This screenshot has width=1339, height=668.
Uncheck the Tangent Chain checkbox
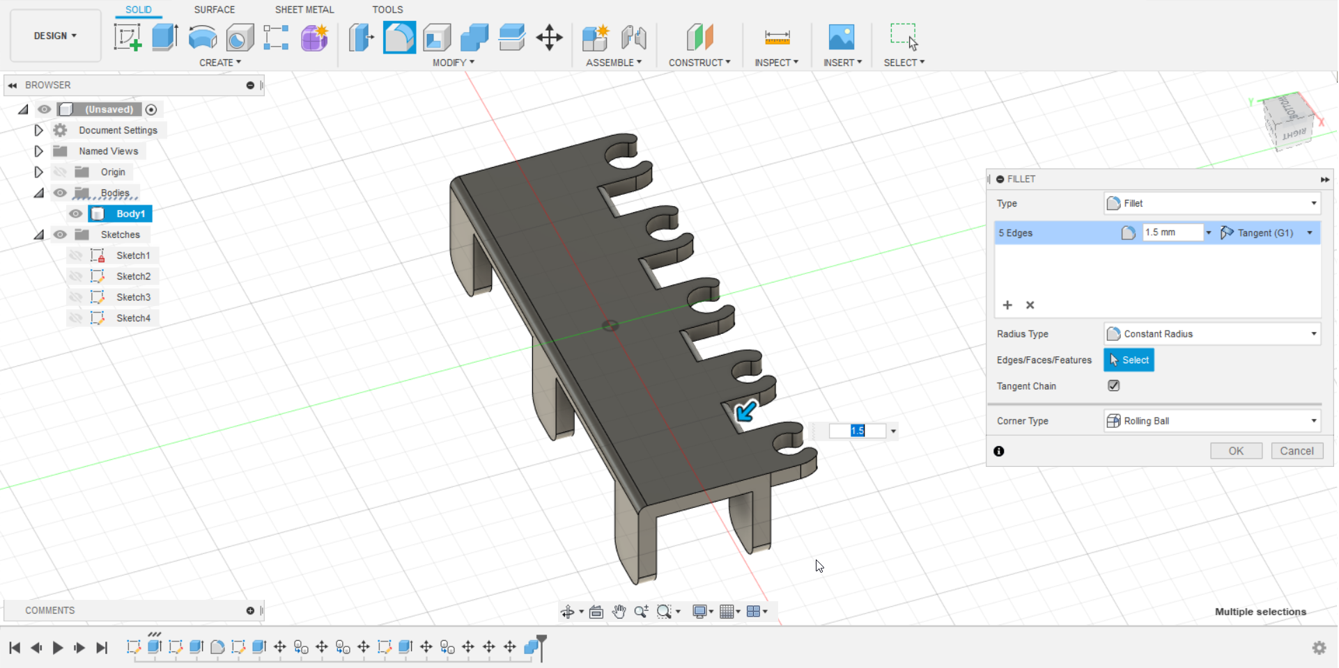[1113, 385]
